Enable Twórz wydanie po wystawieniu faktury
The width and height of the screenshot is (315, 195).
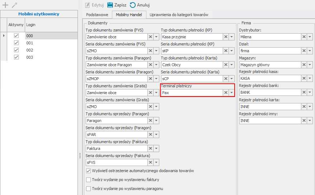tap(89, 180)
